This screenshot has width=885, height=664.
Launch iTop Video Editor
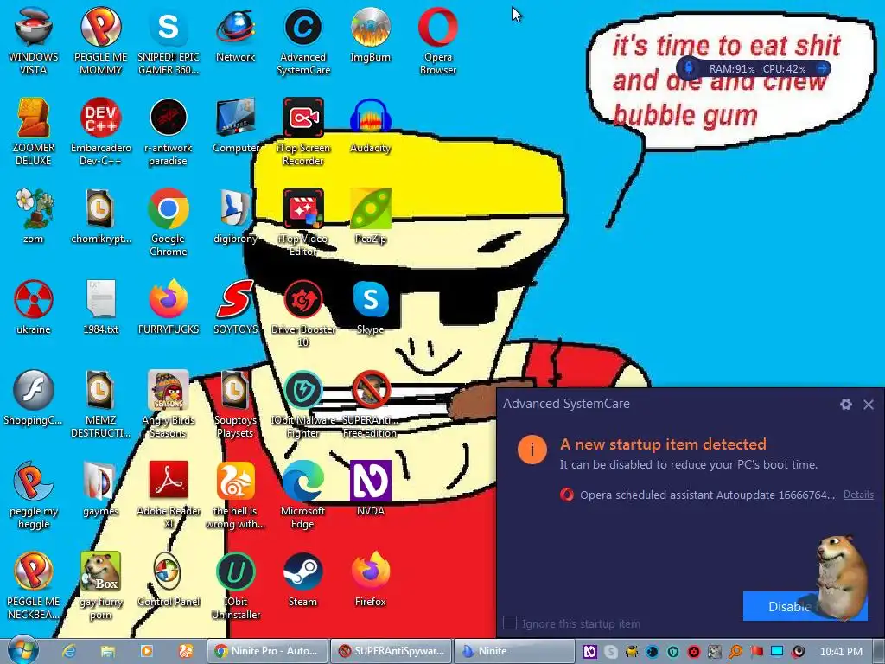click(x=303, y=222)
